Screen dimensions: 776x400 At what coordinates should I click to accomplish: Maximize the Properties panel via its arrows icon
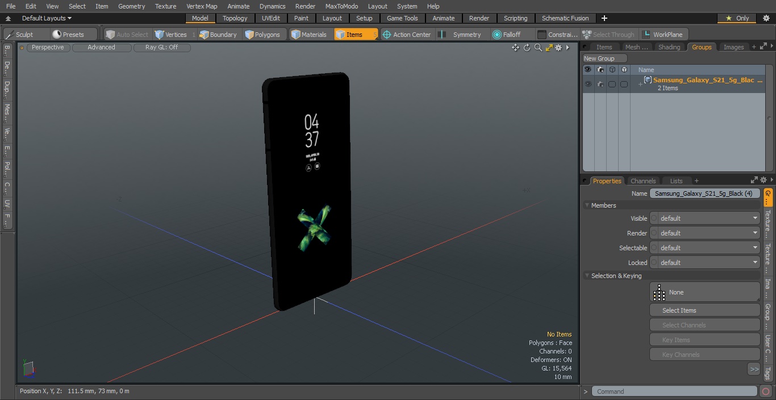tap(754, 180)
